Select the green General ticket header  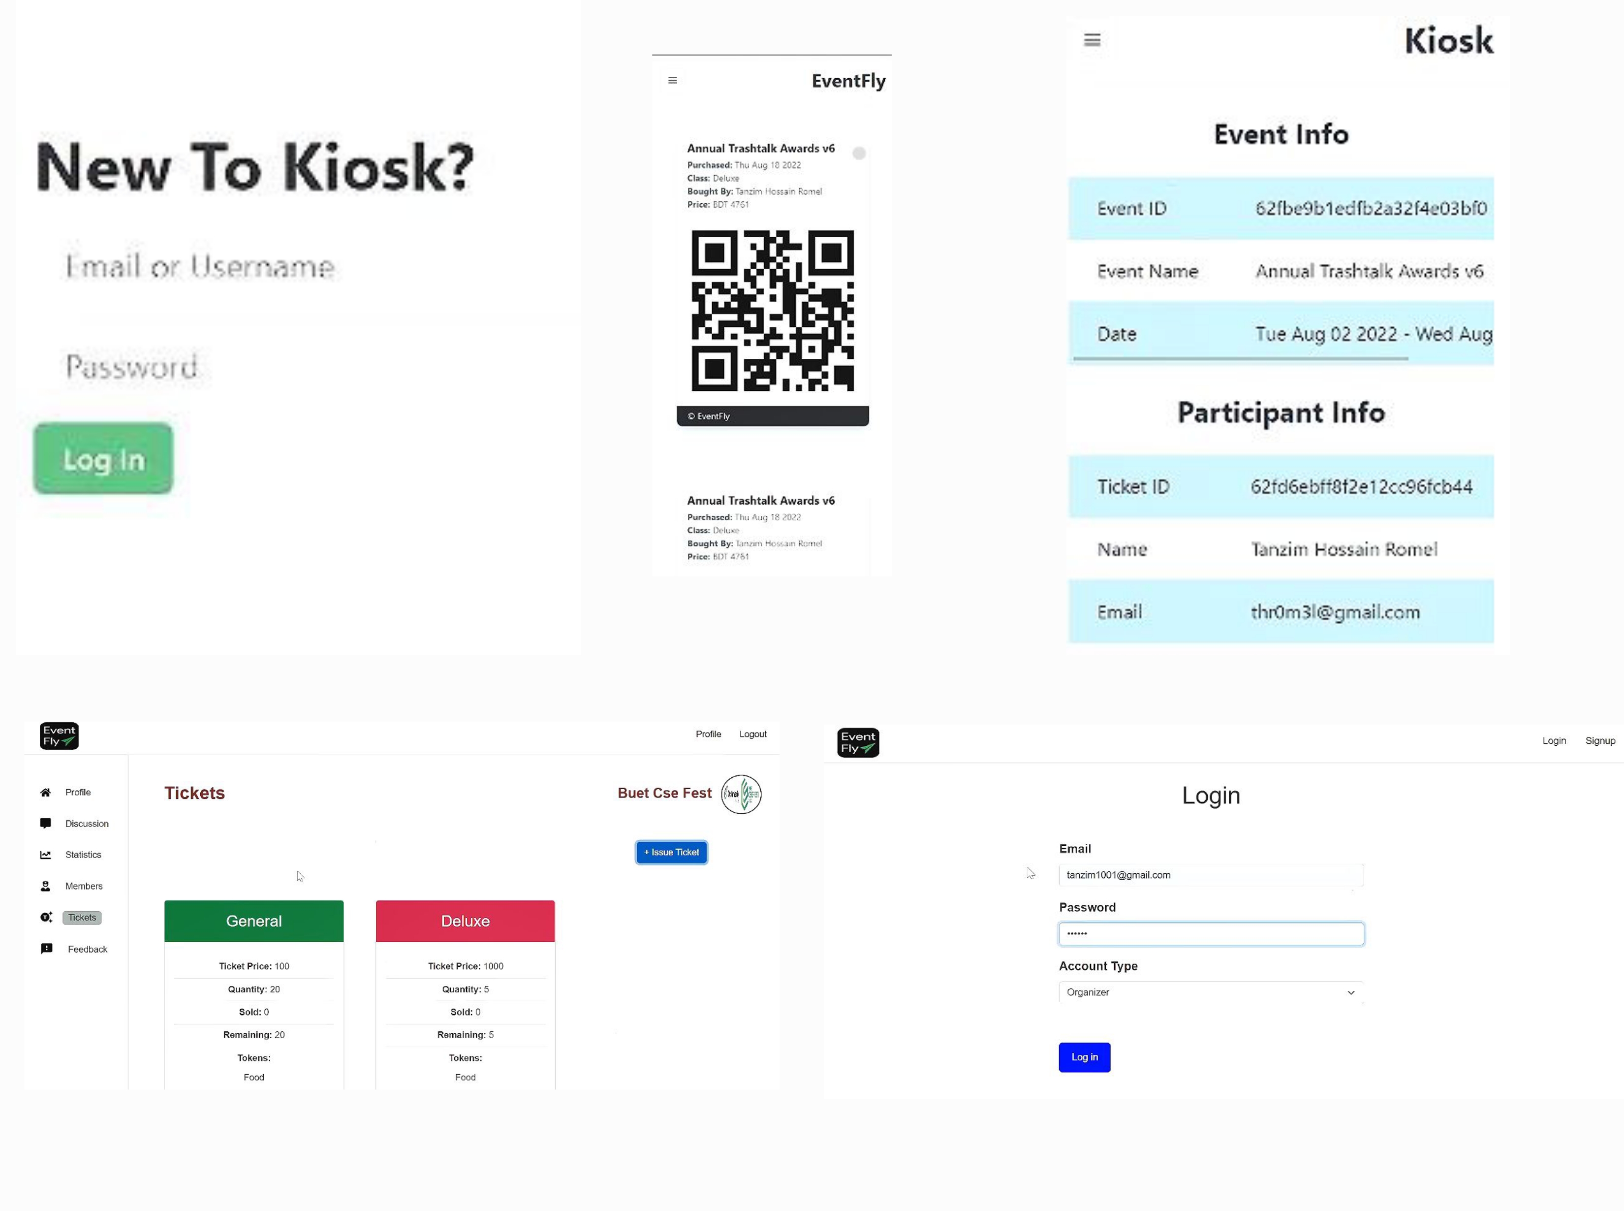253,921
